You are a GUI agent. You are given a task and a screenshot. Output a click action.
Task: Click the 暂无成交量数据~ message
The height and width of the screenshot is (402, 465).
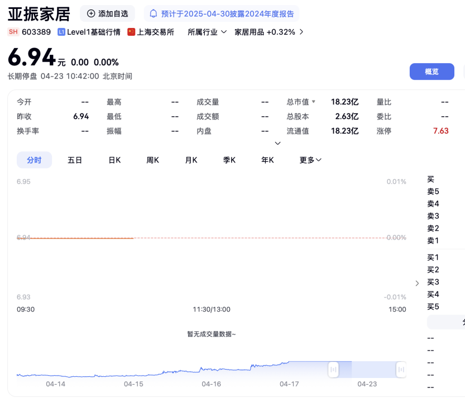tap(212, 334)
